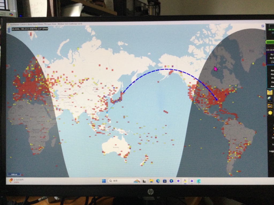Open the blue globe app on the taskbar
This screenshot has width=274, height=205.
[x=172, y=181]
